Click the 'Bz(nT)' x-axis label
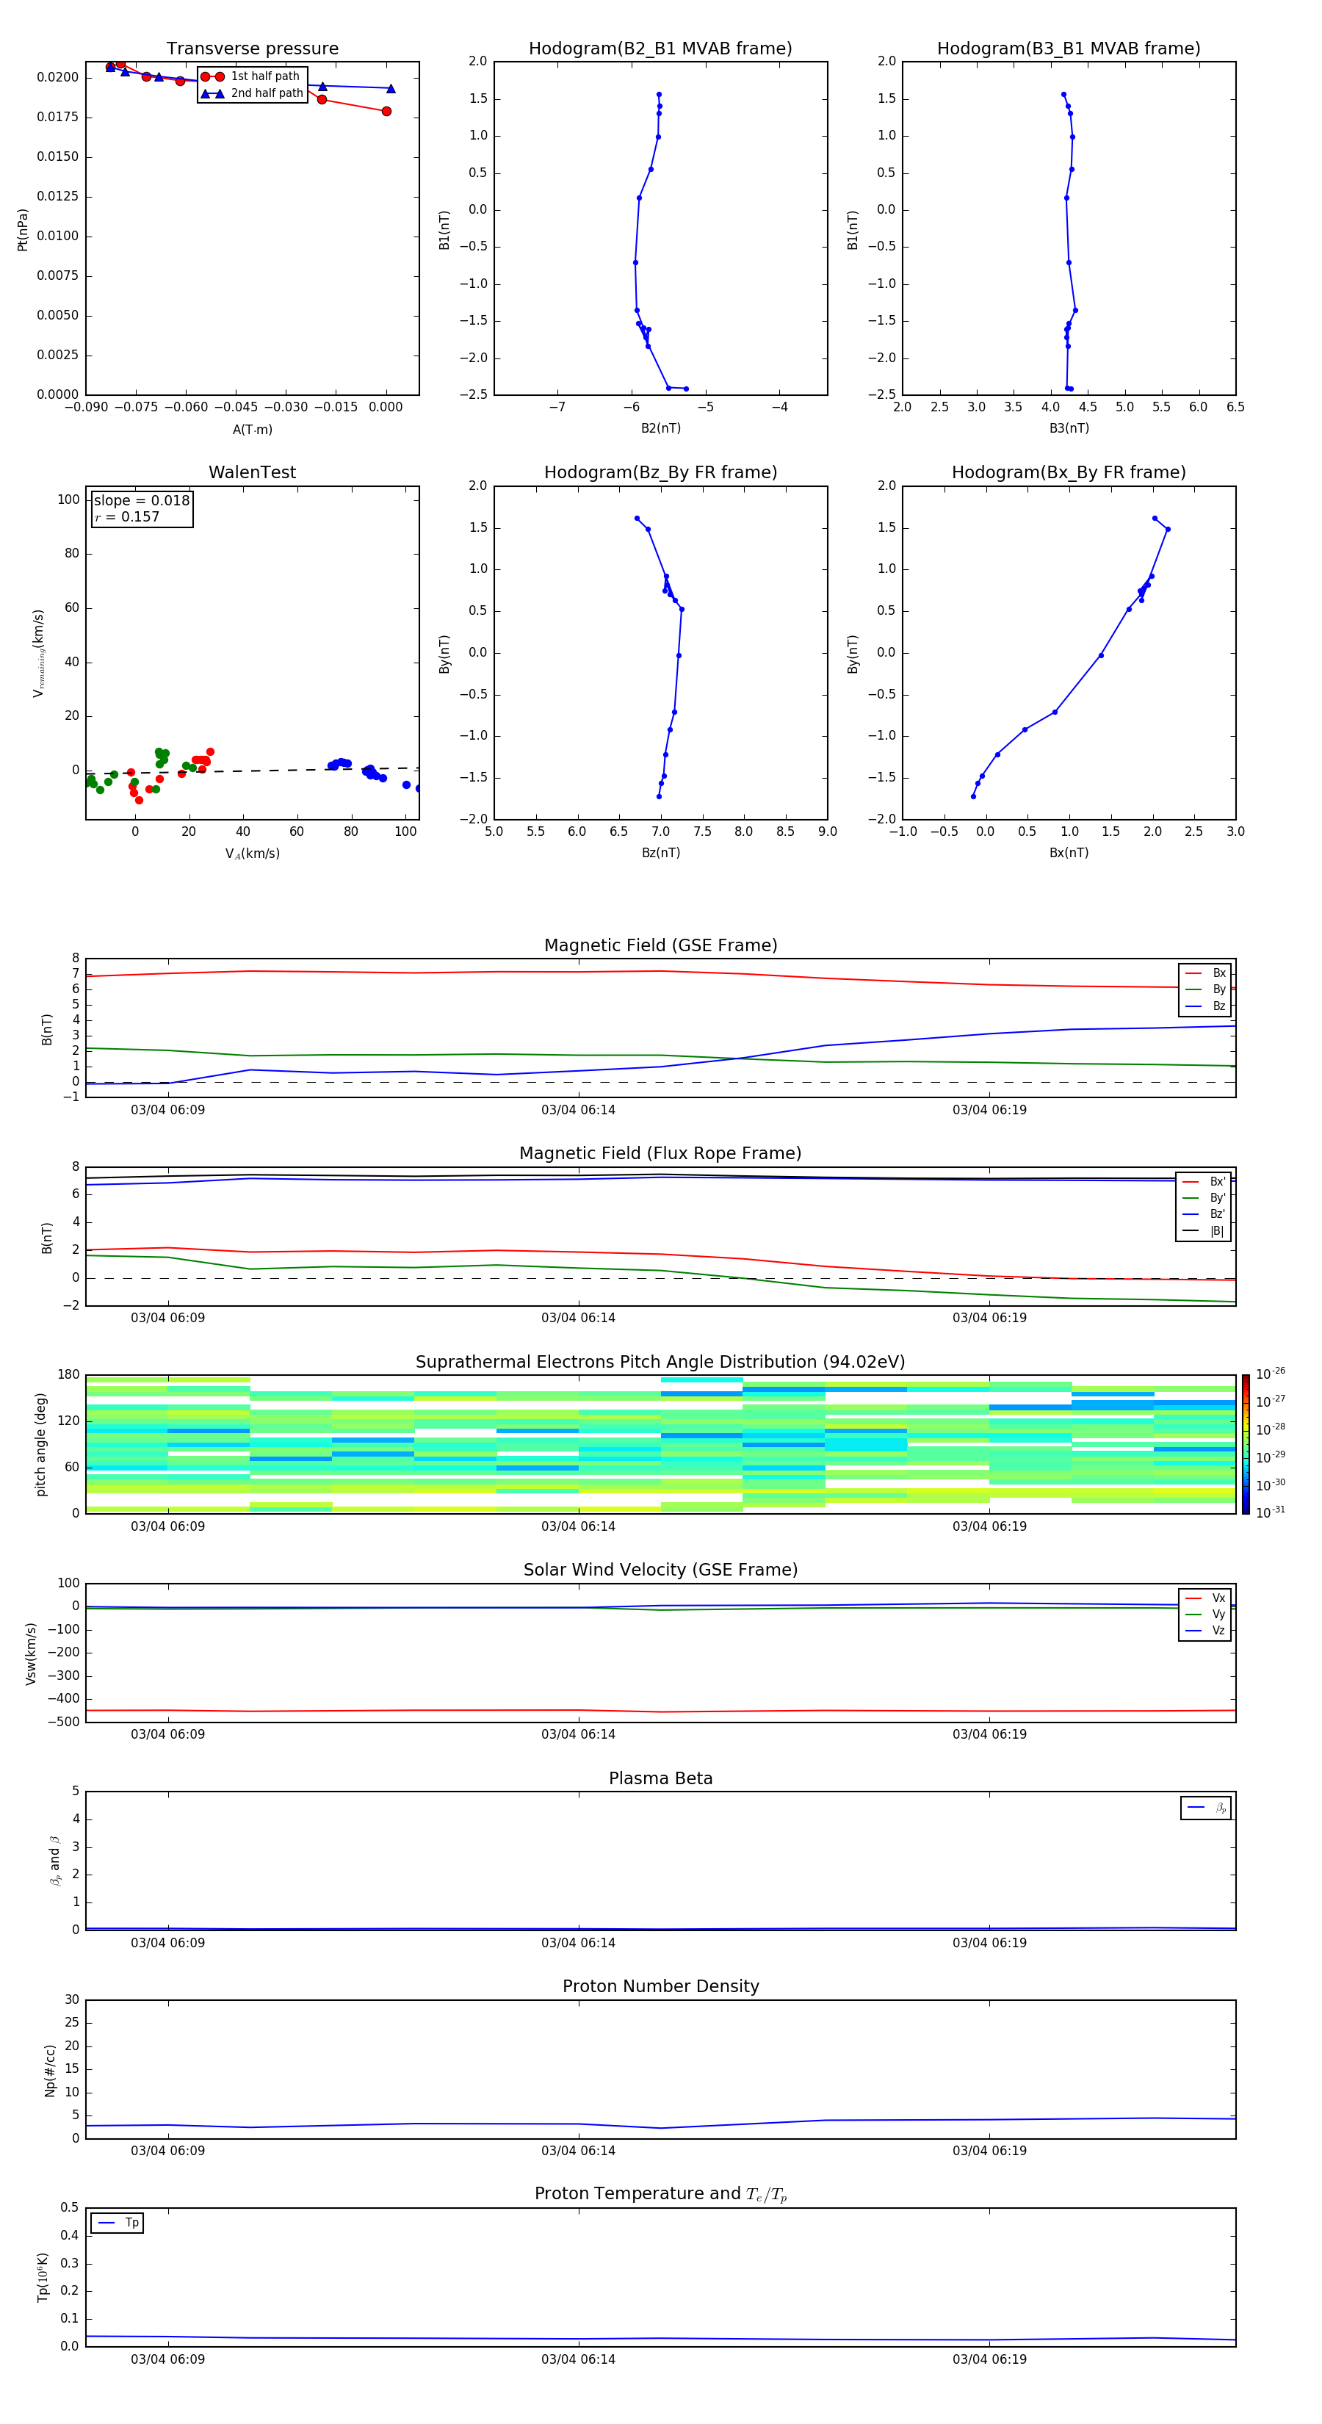 [x=660, y=853]
